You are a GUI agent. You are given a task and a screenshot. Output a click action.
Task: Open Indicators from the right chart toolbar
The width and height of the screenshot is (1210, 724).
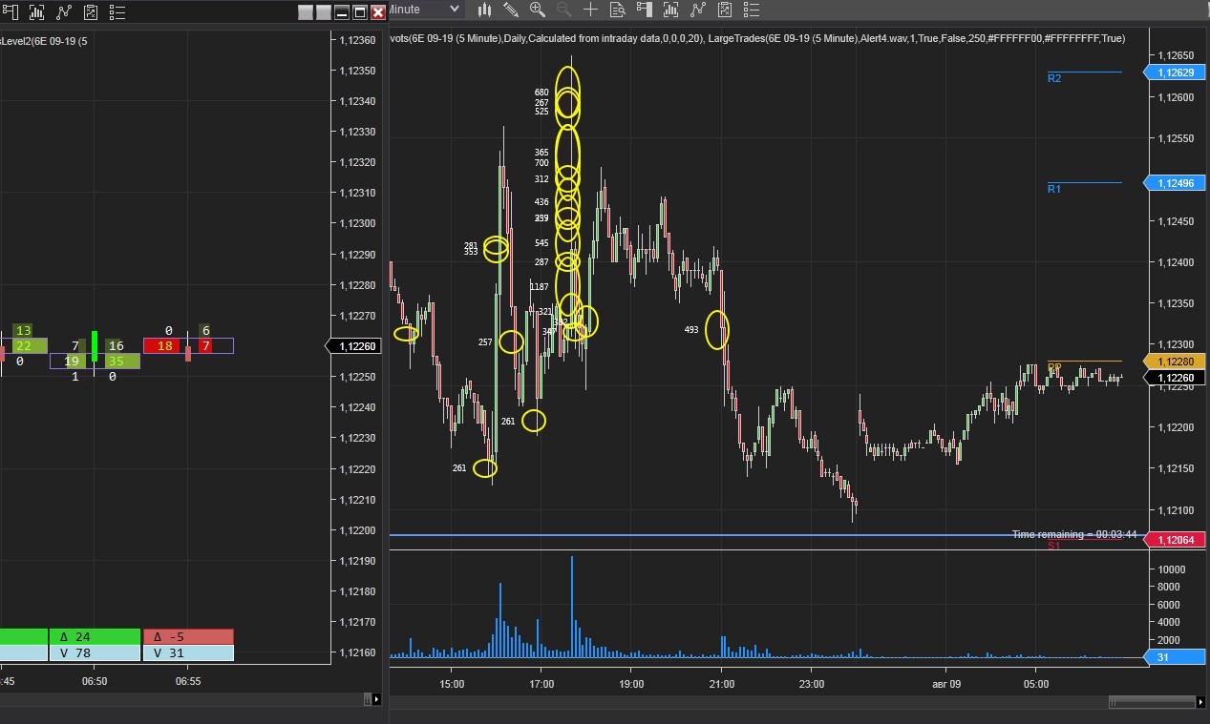671,10
